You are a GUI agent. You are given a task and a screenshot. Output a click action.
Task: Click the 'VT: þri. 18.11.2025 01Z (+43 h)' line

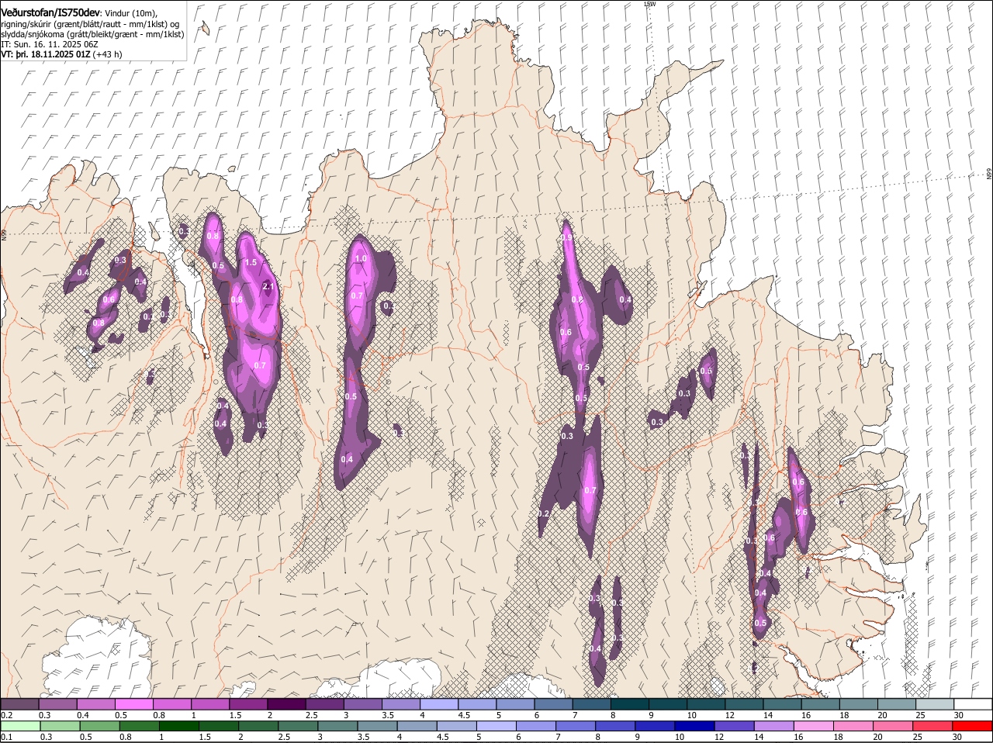61,54
